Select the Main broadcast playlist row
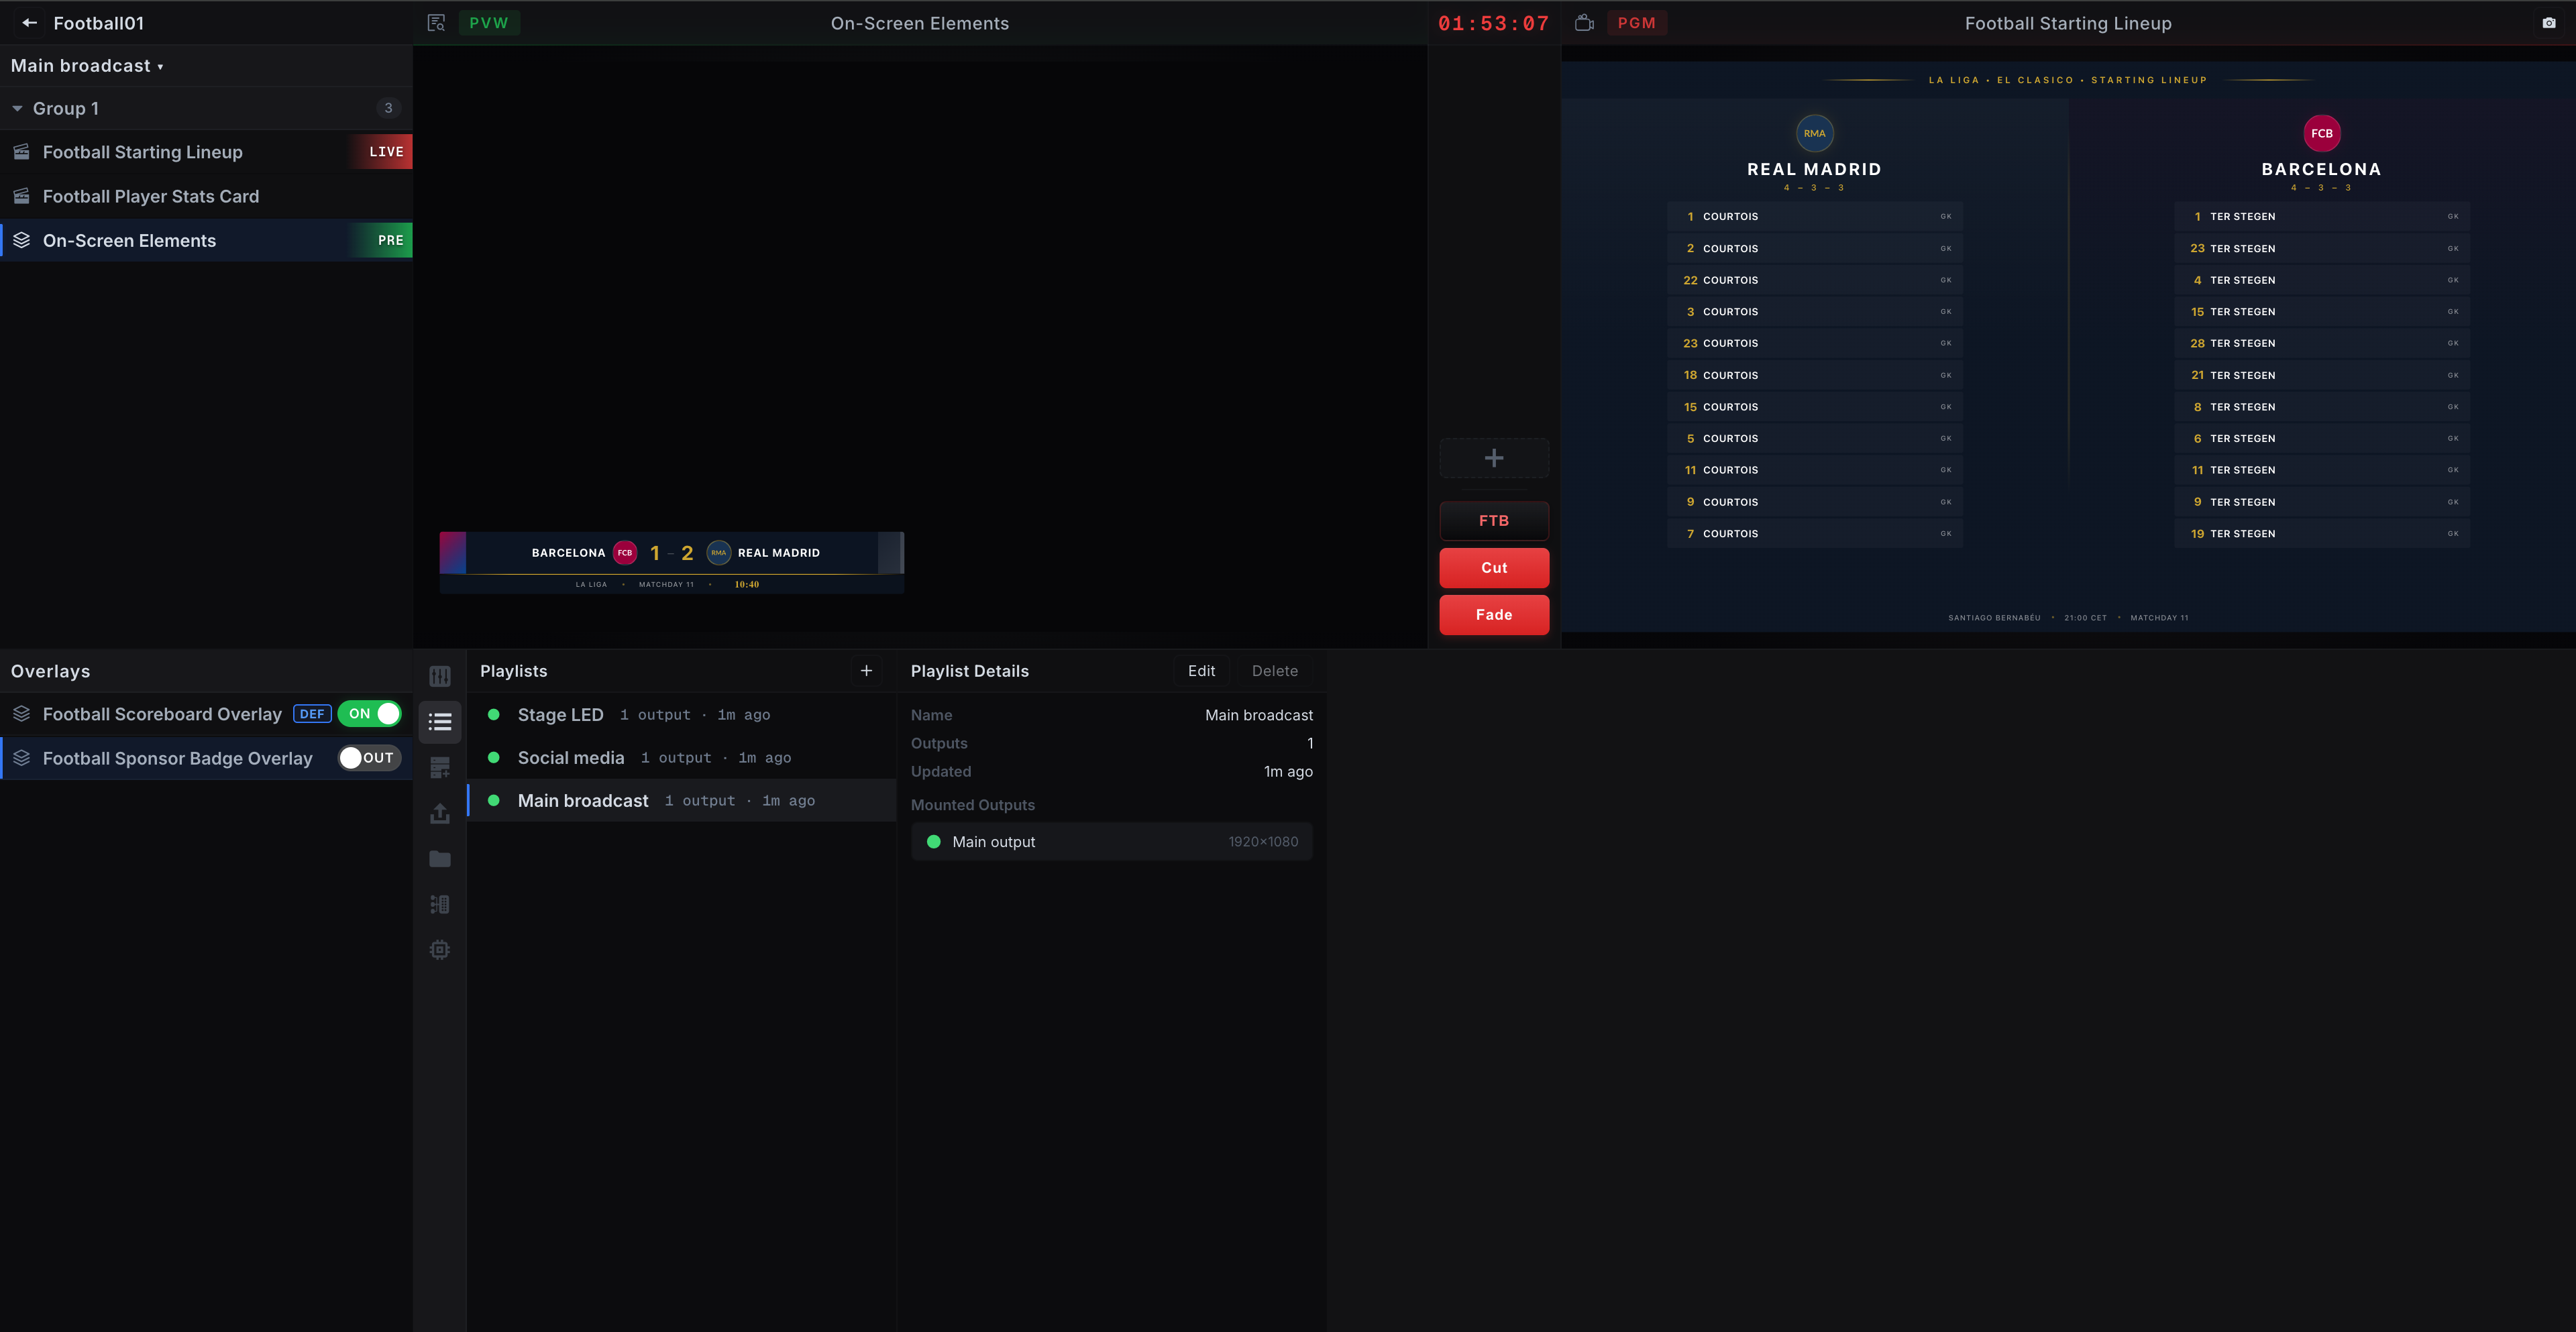 coord(682,801)
